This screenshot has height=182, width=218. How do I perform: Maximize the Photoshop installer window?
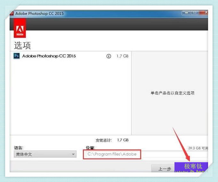pyautogui.click(x=195, y=12)
